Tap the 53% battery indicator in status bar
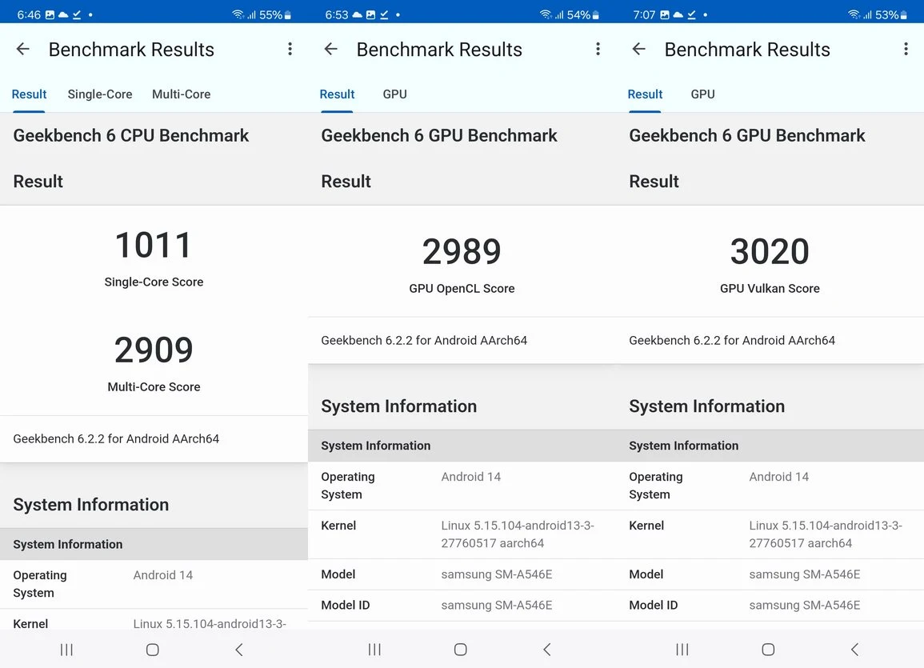The image size is (924, 668). (891, 14)
